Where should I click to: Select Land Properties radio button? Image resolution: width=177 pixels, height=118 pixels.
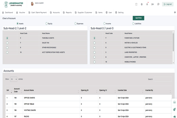tap(94, 53)
